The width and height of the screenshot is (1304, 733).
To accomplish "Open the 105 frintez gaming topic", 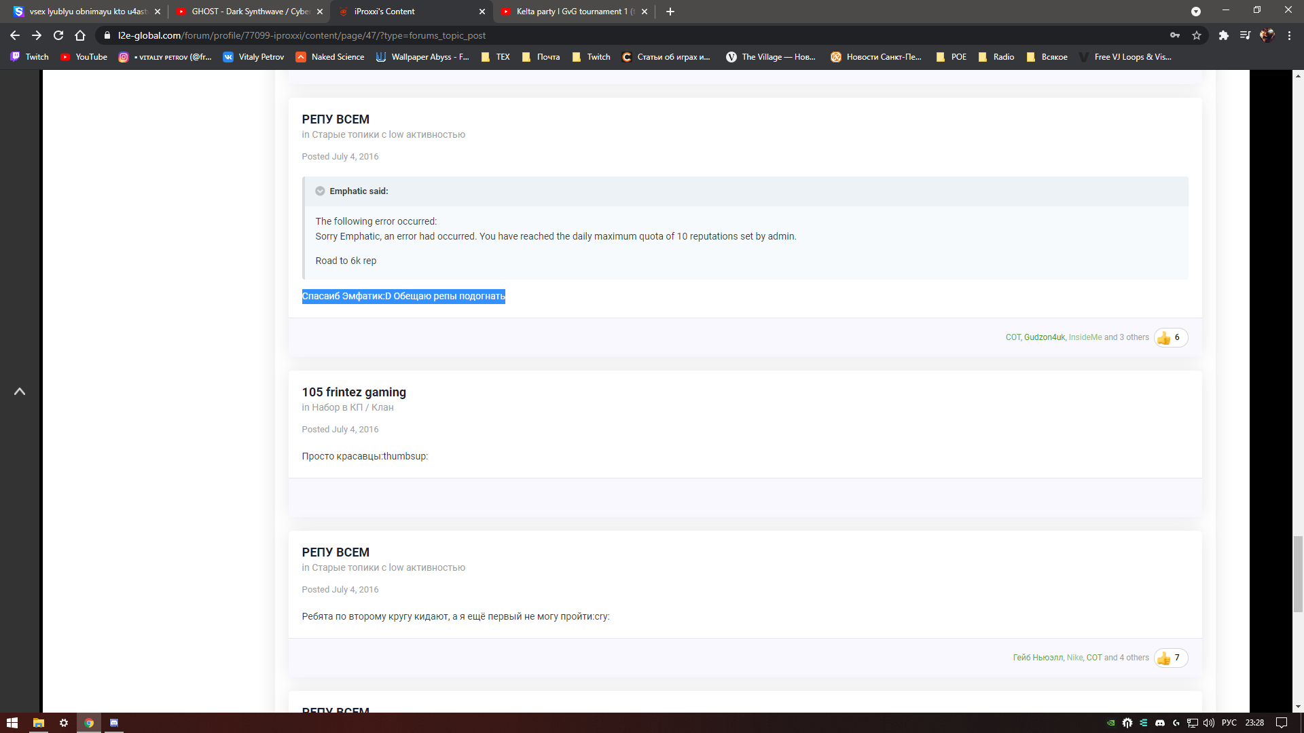I will 354,392.
